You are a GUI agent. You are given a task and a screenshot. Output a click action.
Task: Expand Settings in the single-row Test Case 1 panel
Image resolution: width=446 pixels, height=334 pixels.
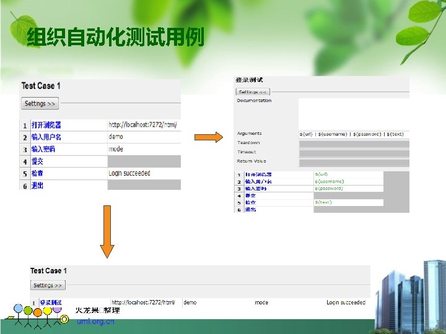click(48, 285)
